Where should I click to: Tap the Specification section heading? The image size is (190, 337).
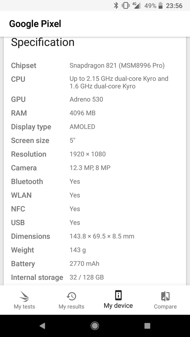42,42
